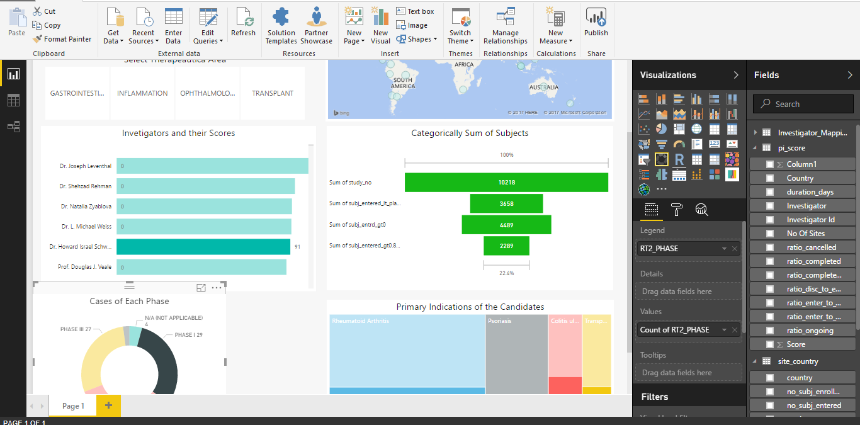
Task: Select the R script visual icon
Action: coord(679,159)
